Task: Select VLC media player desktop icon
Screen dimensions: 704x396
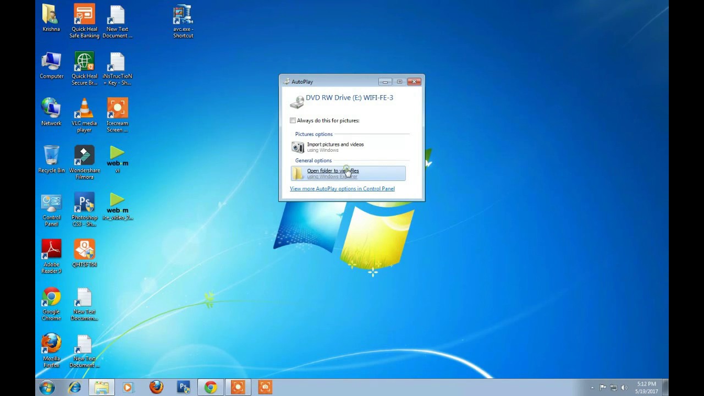Action: point(84,116)
